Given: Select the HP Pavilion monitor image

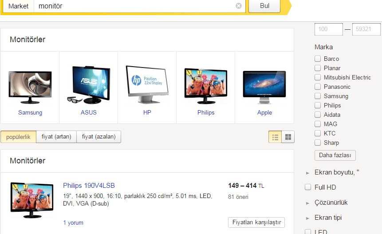Looking at the screenshot, I should pyautogui.click(x=147, y=82).
